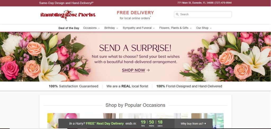Click the SHOP NOW link

point(133,70)
